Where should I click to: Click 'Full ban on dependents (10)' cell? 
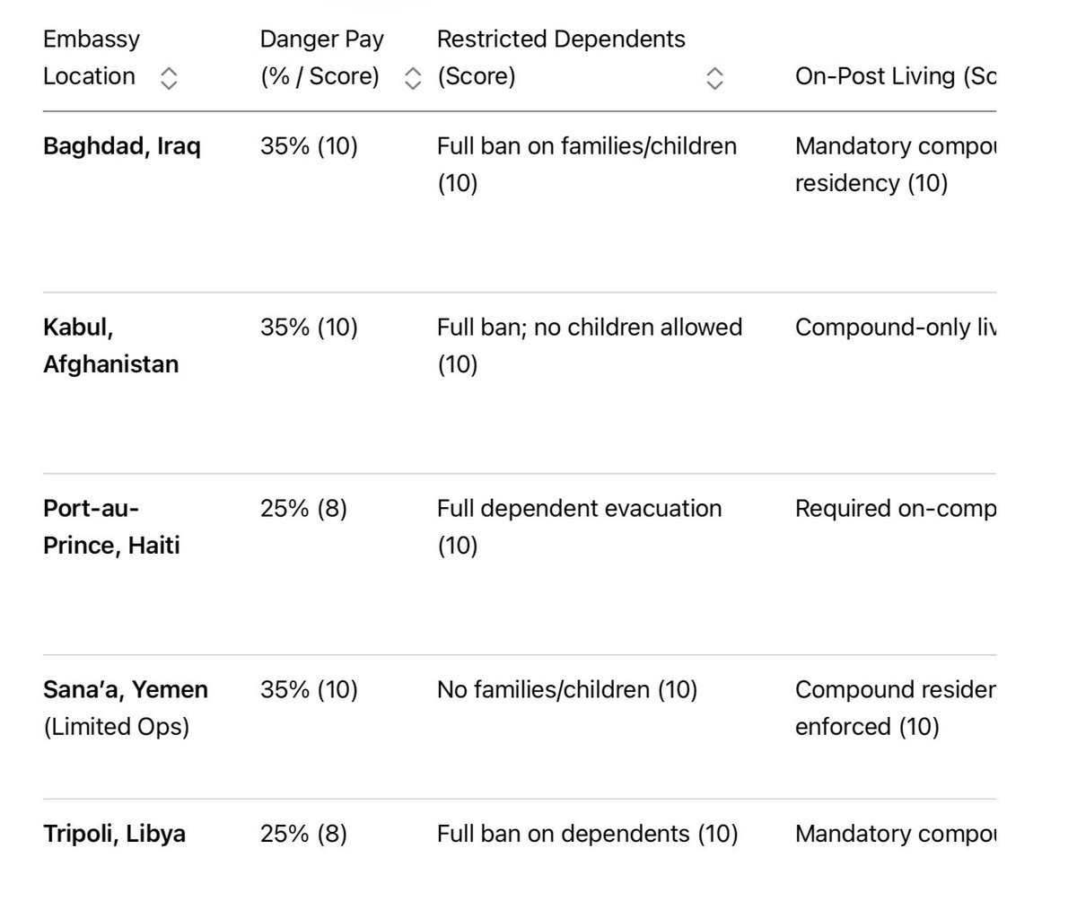pyautogui.click(x=588, y=834)
